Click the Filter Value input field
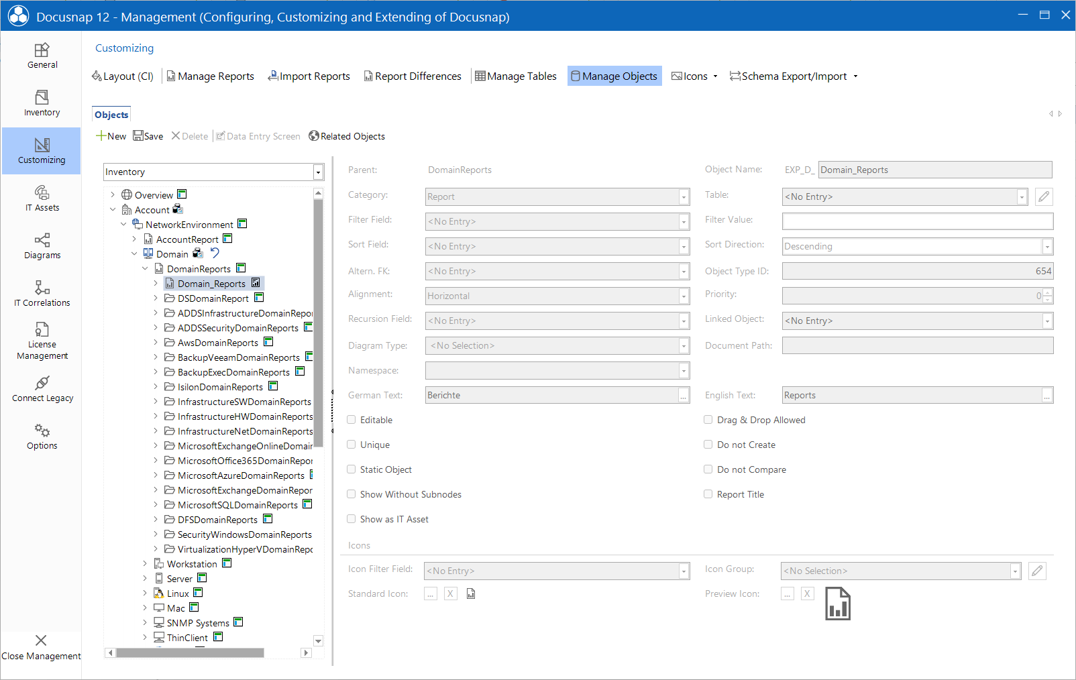 (918, 221)
